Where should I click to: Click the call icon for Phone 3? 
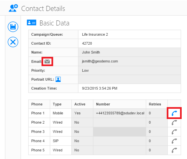pos(174,132)
